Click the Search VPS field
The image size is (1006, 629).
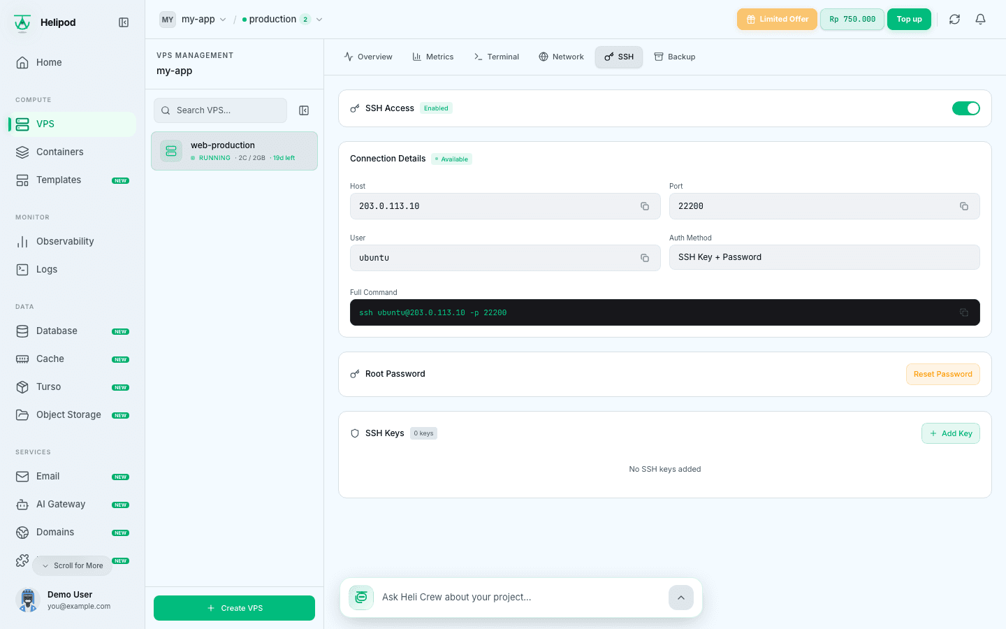click(220, 110)
